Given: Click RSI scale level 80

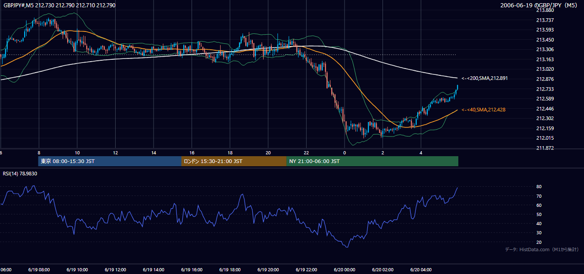Looking at the screenshot, I should point(539,187).
